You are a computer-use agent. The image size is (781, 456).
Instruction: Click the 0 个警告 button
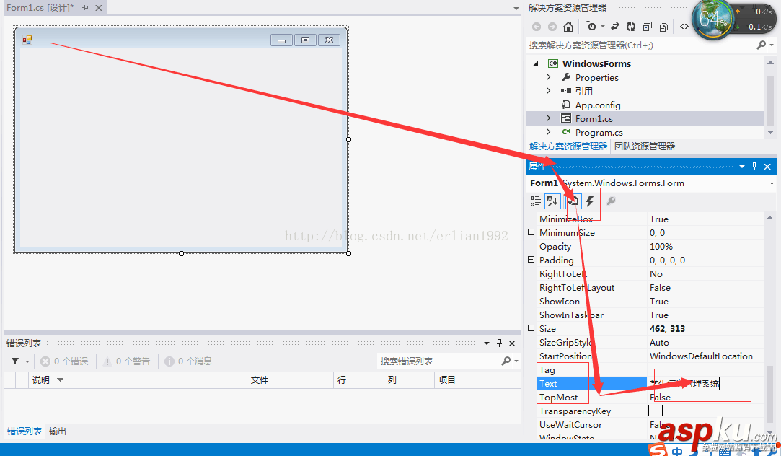(x=125, y=361)
